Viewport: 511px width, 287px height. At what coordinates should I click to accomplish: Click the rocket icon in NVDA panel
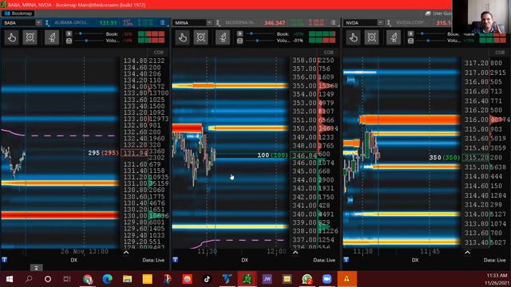(x=394, y=37)
